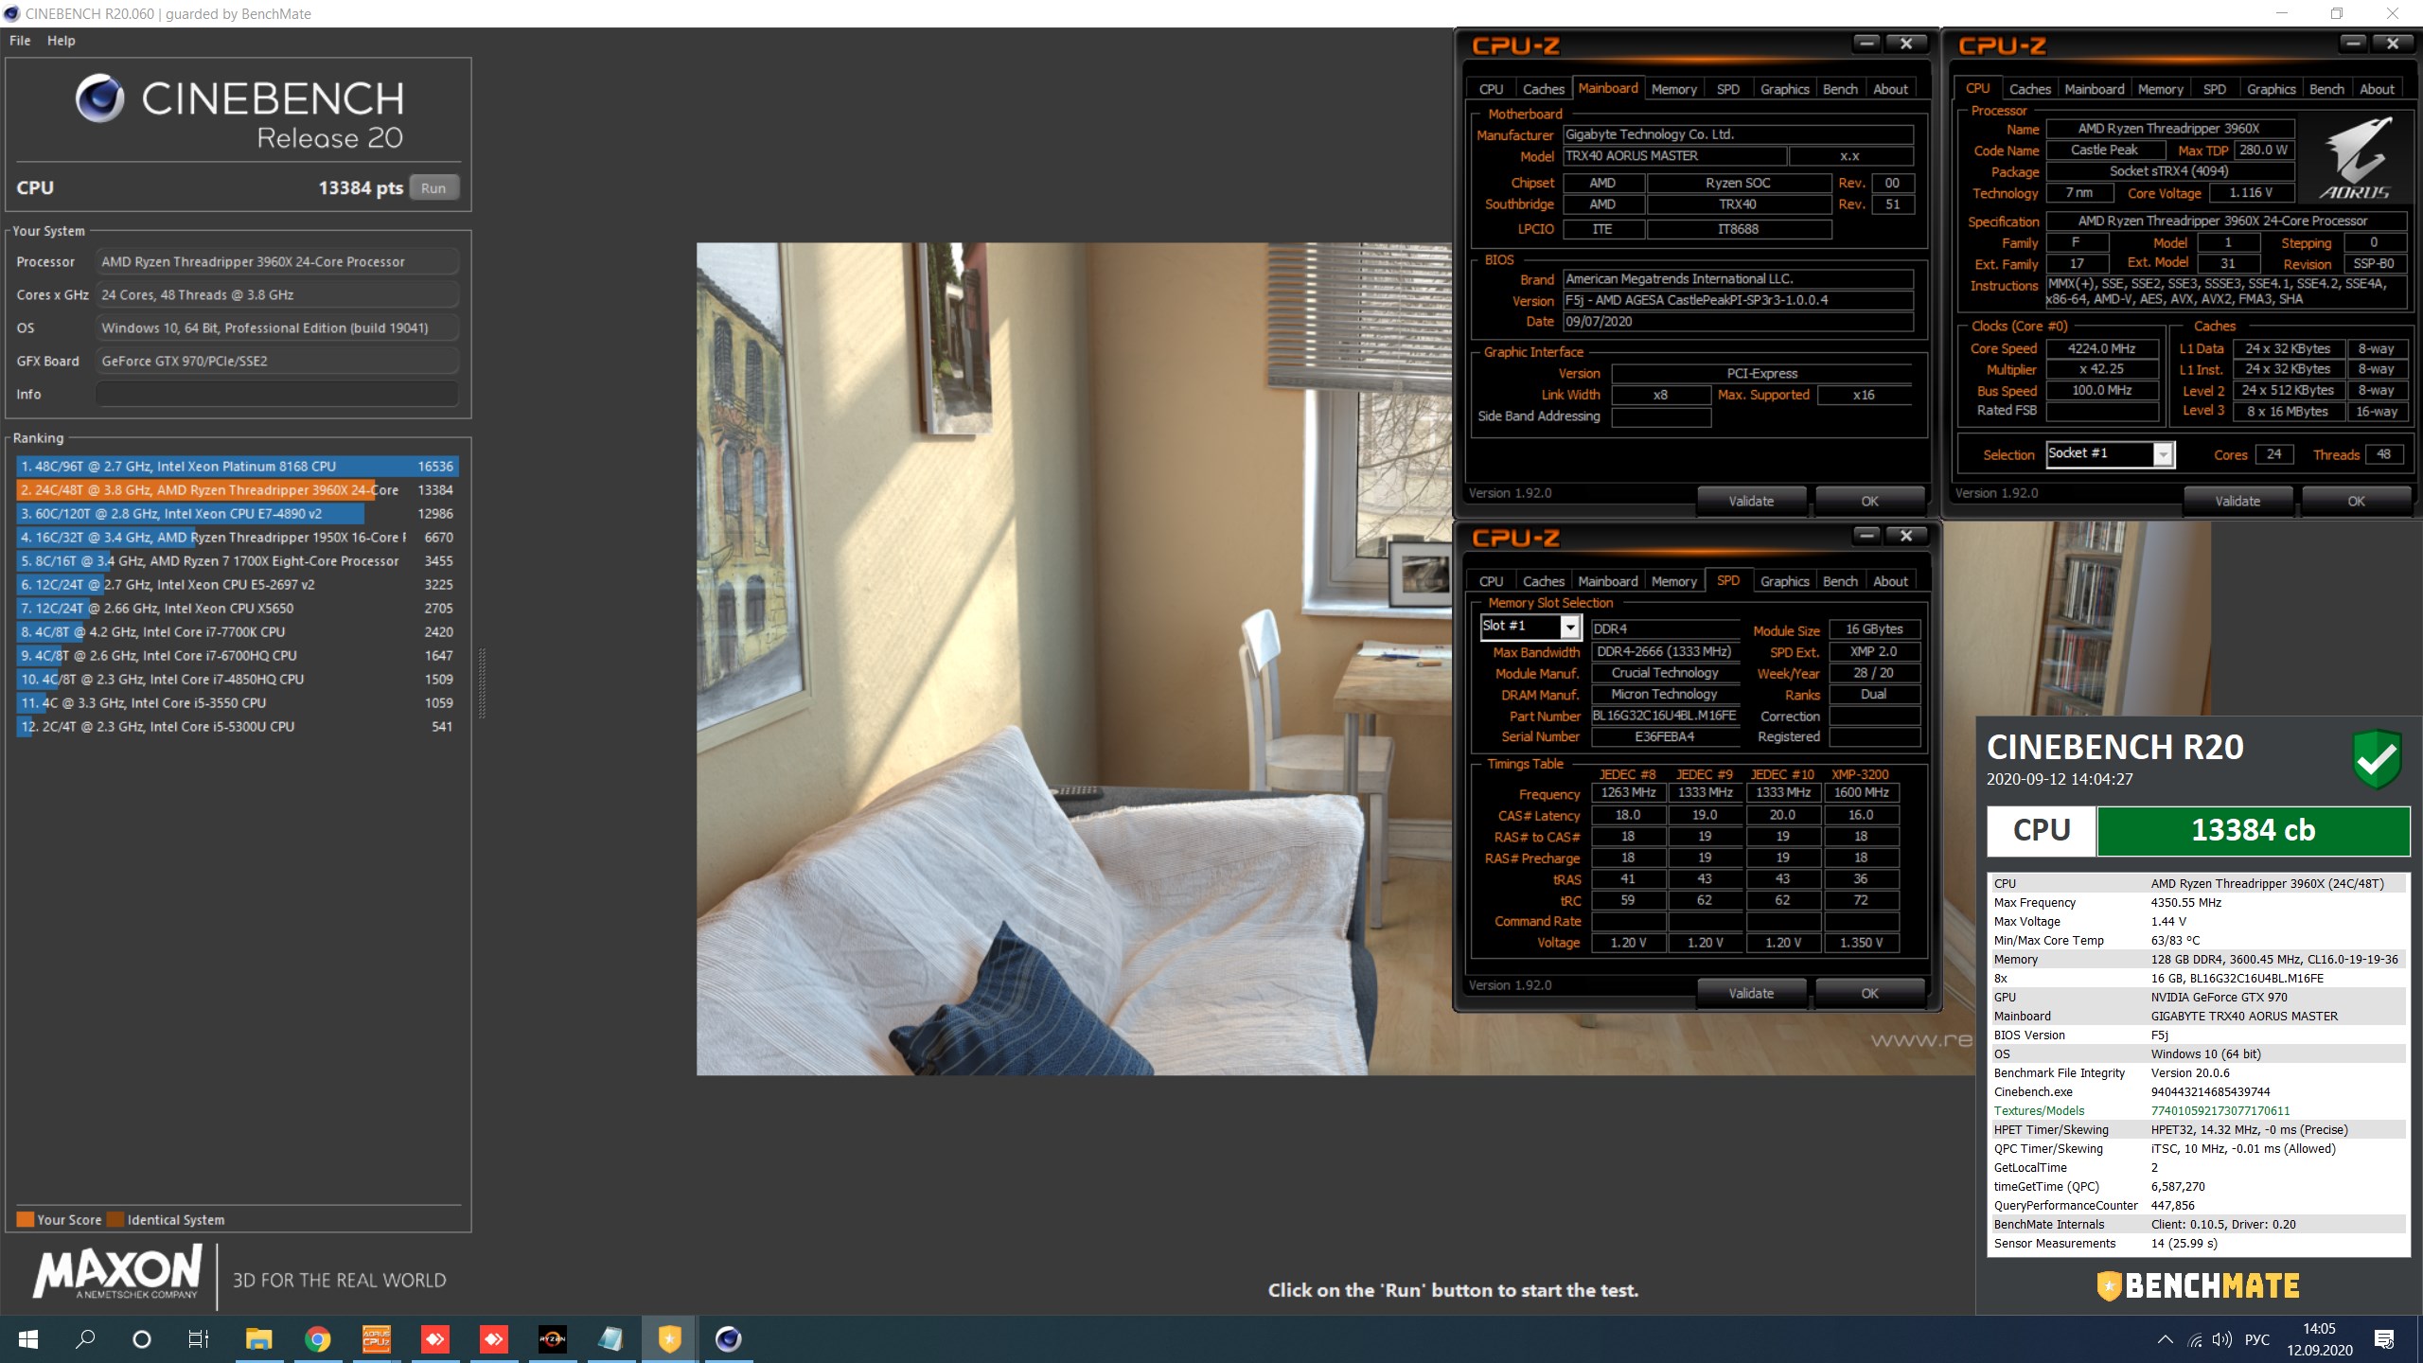Click the 13384 cb BenchMate score
Screen dimensions: 2423x1363
pos(2253,831)
